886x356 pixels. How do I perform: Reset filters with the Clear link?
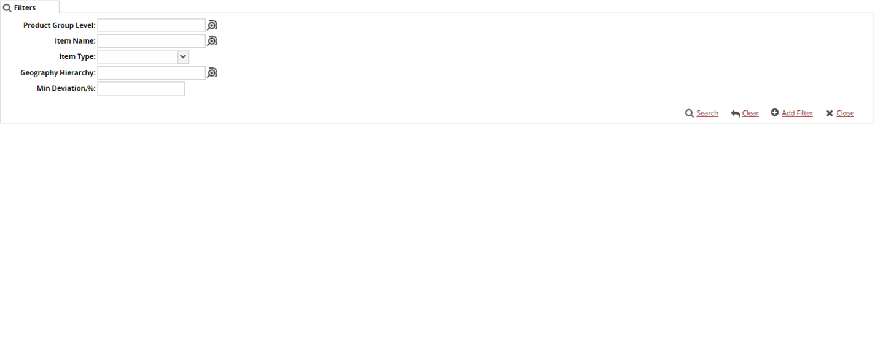click(x=750, y=113)
